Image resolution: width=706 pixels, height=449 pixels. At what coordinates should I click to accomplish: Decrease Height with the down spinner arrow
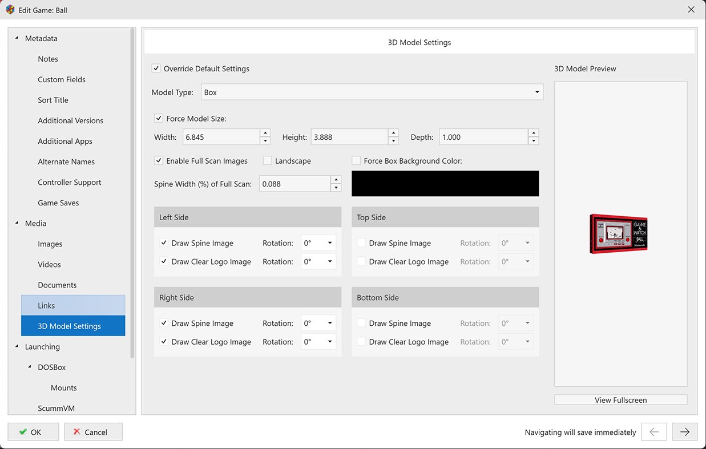pyautogui.click(x=393, y=141)
